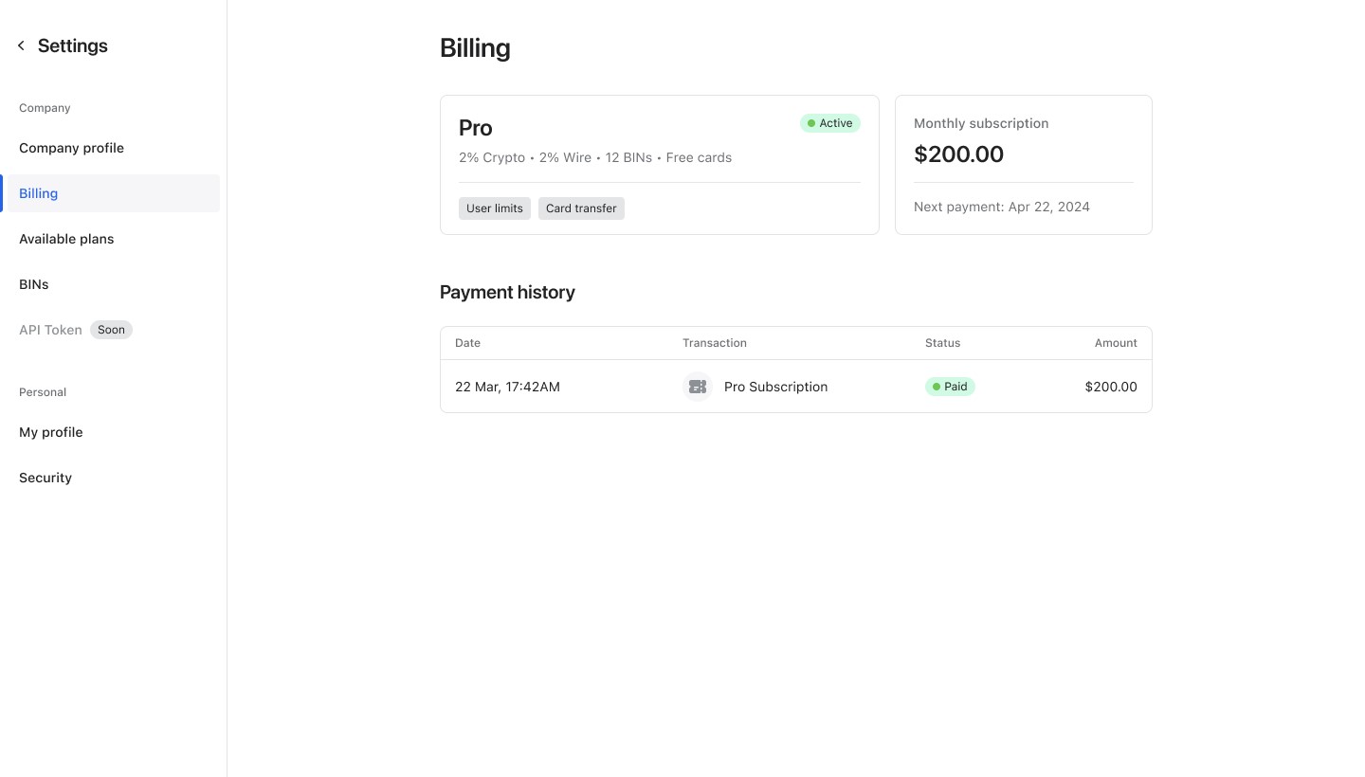
Task: Click the Amount column header
Action: click(1116, 343)
